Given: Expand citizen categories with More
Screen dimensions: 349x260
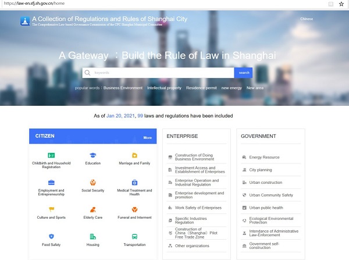Looking at the screenshot, I should coord(148,138).
